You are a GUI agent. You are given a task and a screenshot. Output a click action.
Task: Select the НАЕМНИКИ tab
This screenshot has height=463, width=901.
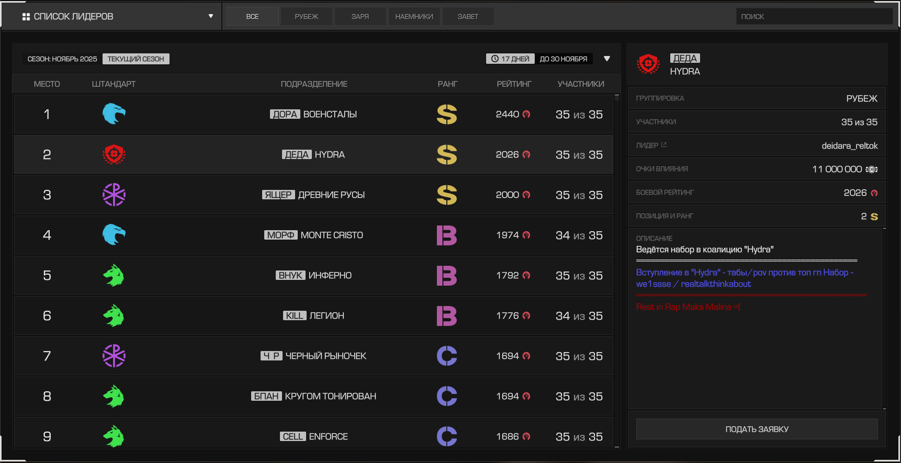[414, 16]
